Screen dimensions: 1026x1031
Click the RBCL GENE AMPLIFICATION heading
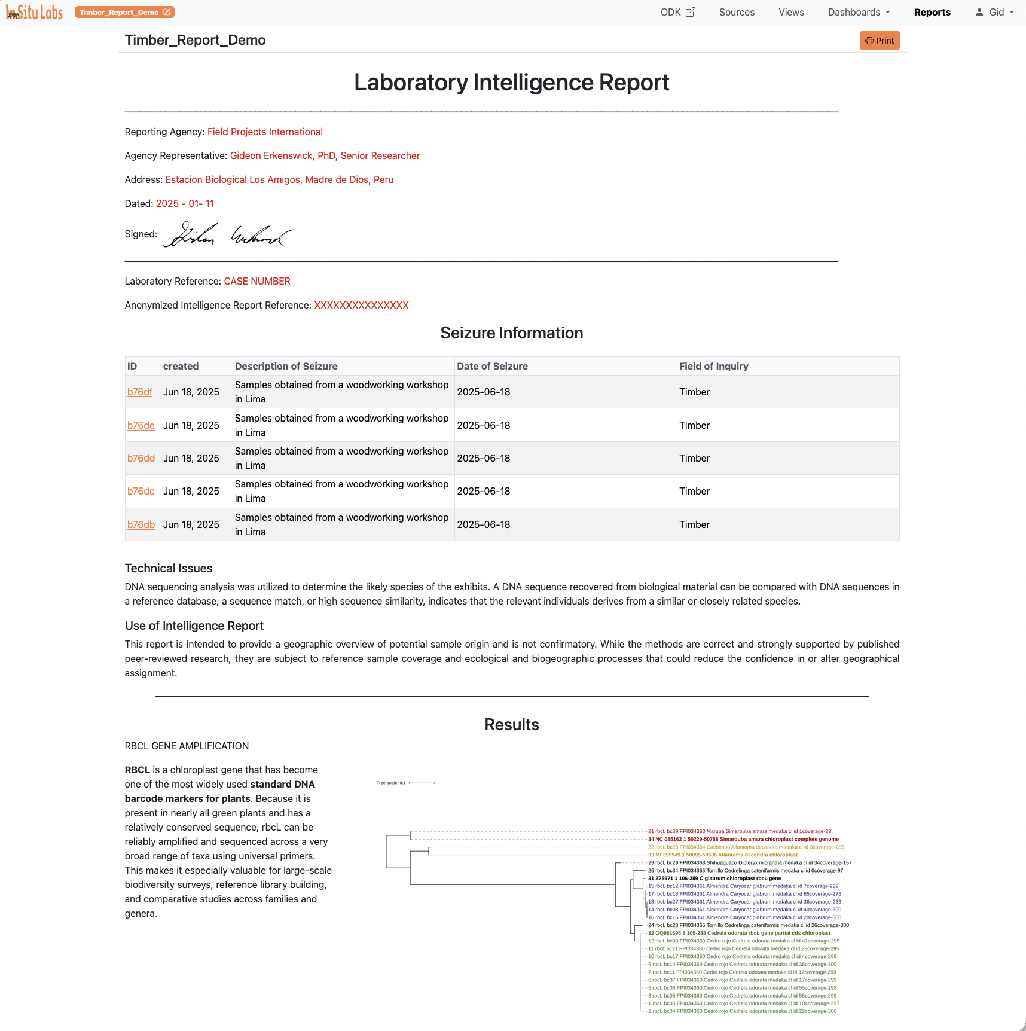click(x=187, y=746)
